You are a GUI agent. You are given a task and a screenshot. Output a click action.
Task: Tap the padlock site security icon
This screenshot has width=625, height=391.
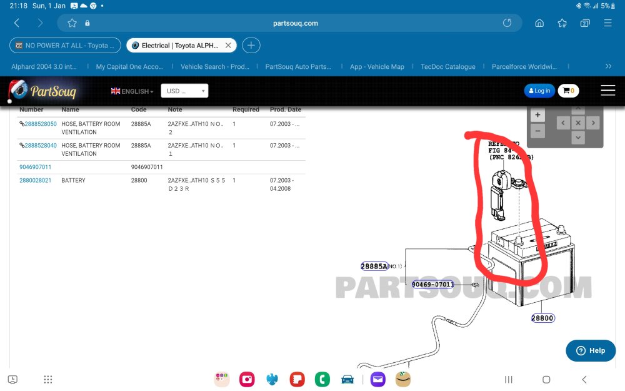click(x=87, y=23)
